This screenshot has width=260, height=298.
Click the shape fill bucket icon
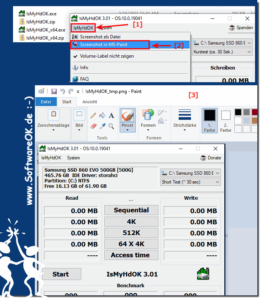[161, 121]
